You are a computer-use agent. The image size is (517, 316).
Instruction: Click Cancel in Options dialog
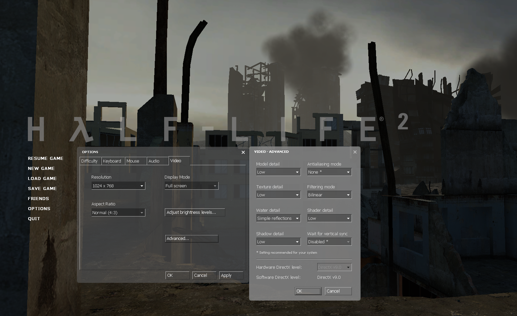[x=204, y=275]
